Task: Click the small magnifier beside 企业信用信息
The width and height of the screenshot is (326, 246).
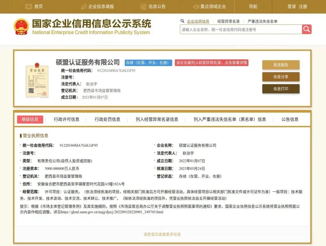Action: point(181,21)
